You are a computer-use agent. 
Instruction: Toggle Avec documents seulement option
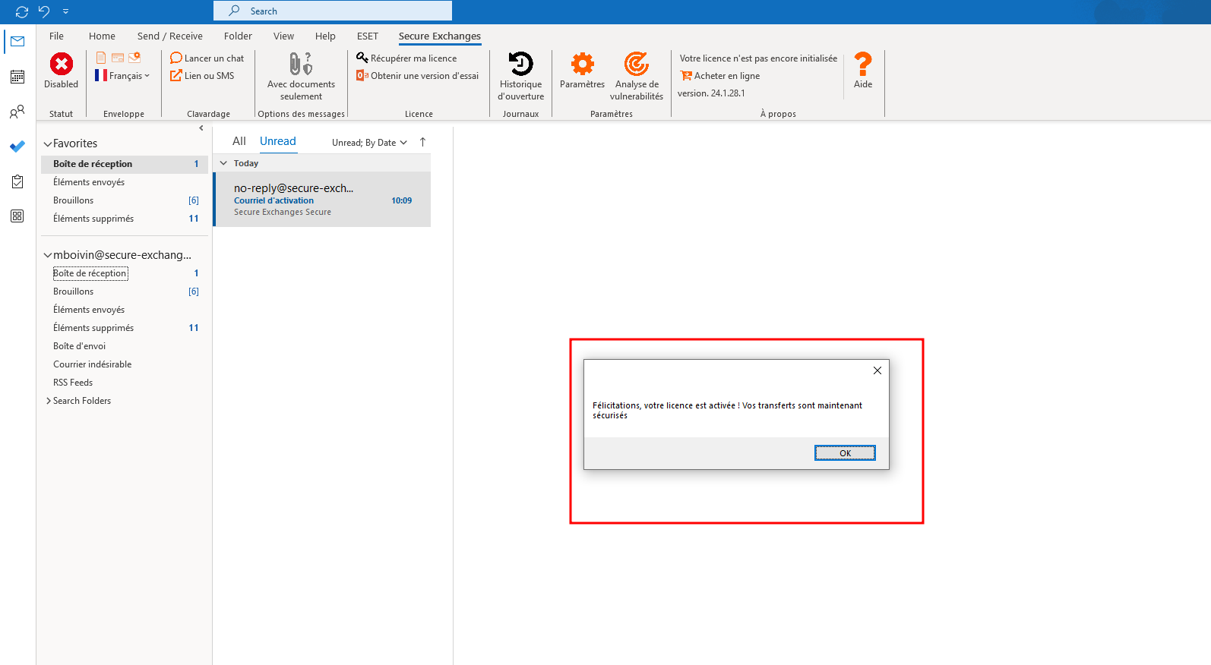[x=301, y=76]
